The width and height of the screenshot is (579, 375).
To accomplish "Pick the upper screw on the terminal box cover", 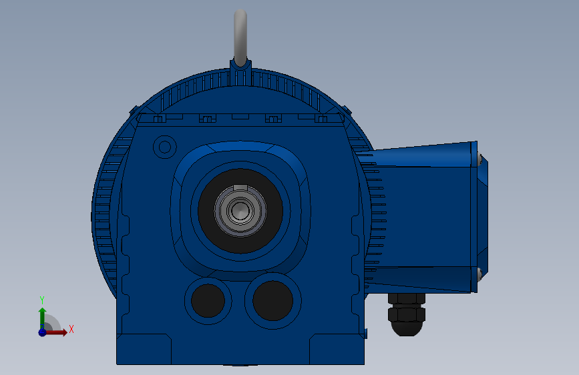I will 479,159.
